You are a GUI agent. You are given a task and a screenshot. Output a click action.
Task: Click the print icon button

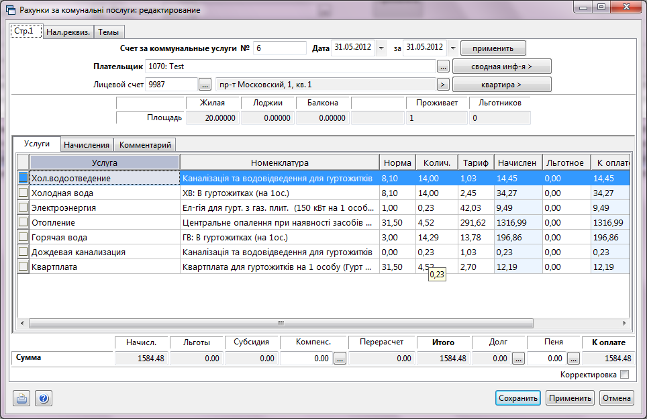point(21,398)
